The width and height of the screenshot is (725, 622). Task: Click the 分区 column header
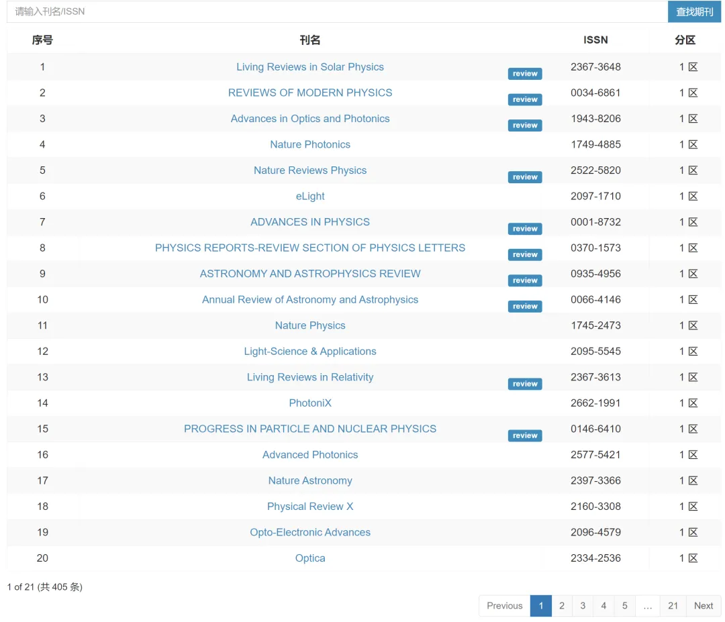pyautogui.click(x=685, y=40)
